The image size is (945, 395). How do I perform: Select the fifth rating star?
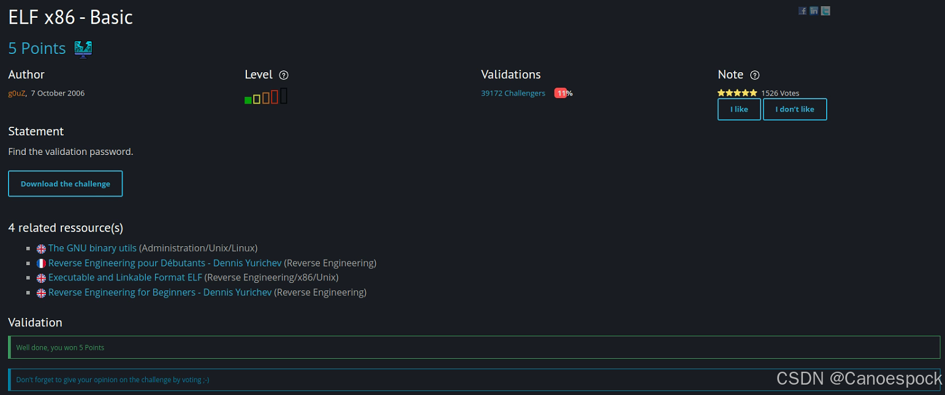[x=753, y=93]
